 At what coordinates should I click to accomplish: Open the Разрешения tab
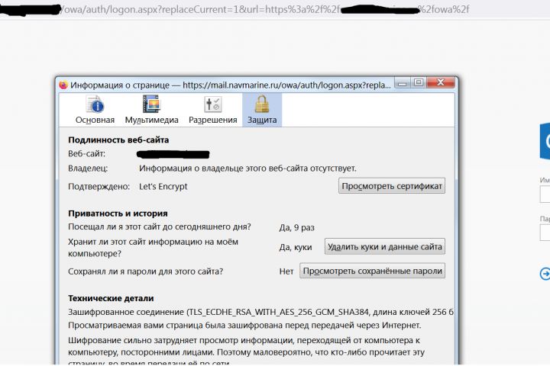pos(212,110)
